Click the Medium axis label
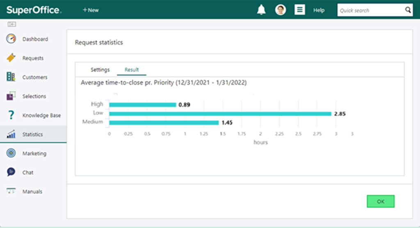The width and height of the screenshot is (420, 228). click(92, 122)
